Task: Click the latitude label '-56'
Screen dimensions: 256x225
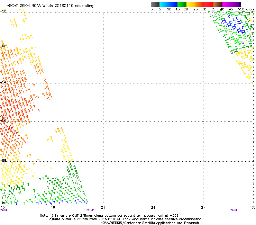Action: [3, 120]
